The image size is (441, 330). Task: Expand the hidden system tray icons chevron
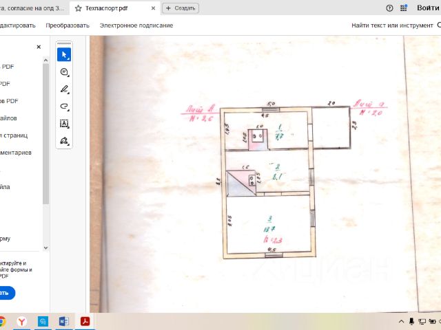401,322
